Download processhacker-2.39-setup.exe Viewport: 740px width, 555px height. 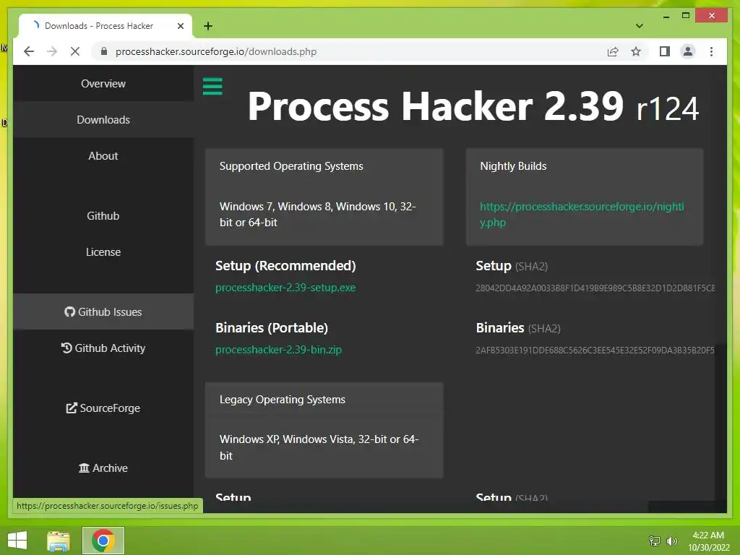(285, 288)
